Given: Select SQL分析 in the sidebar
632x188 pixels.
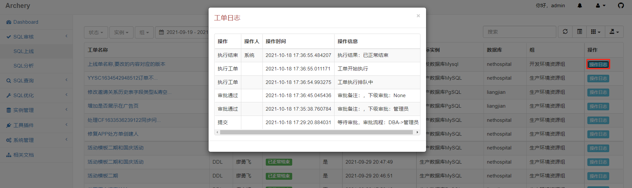Looking at the screenshot, I should [23, 66].
